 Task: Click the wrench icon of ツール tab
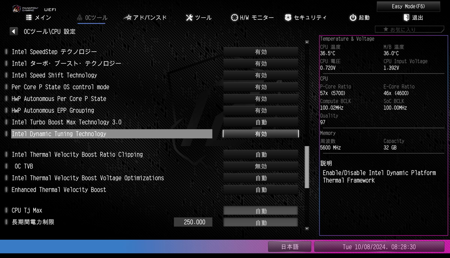click(x=189, y=18)
